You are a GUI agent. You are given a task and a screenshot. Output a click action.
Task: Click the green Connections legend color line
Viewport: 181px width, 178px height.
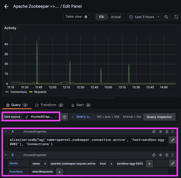(7, 92)
